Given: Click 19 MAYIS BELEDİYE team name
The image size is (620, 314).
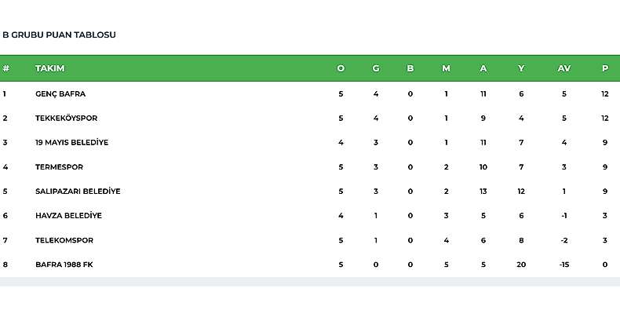Looking at the screenshot, I should click(71, 142).
